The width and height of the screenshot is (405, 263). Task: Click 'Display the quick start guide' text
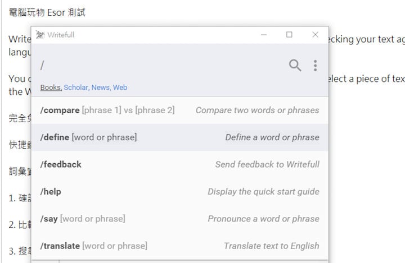(263, 192)
